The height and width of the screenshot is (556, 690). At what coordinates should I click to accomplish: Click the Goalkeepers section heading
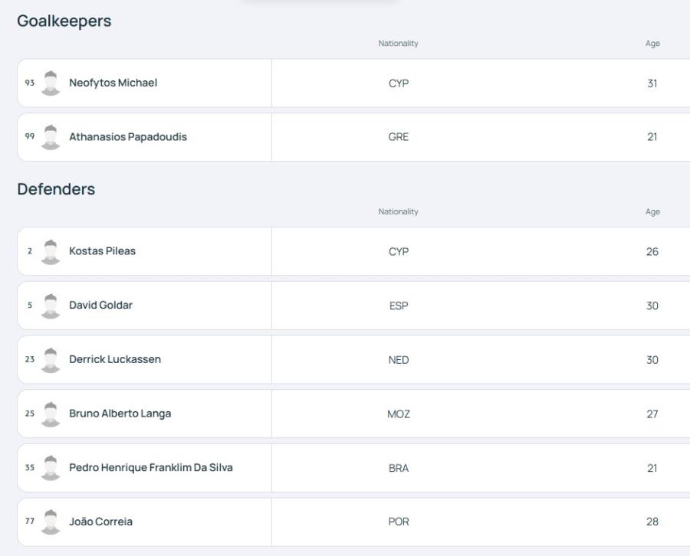point(64,21)
